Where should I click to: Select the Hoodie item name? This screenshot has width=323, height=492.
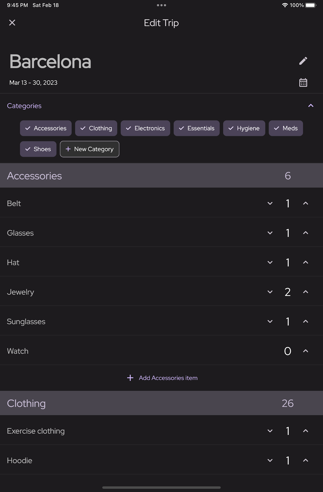coord(20,460)
